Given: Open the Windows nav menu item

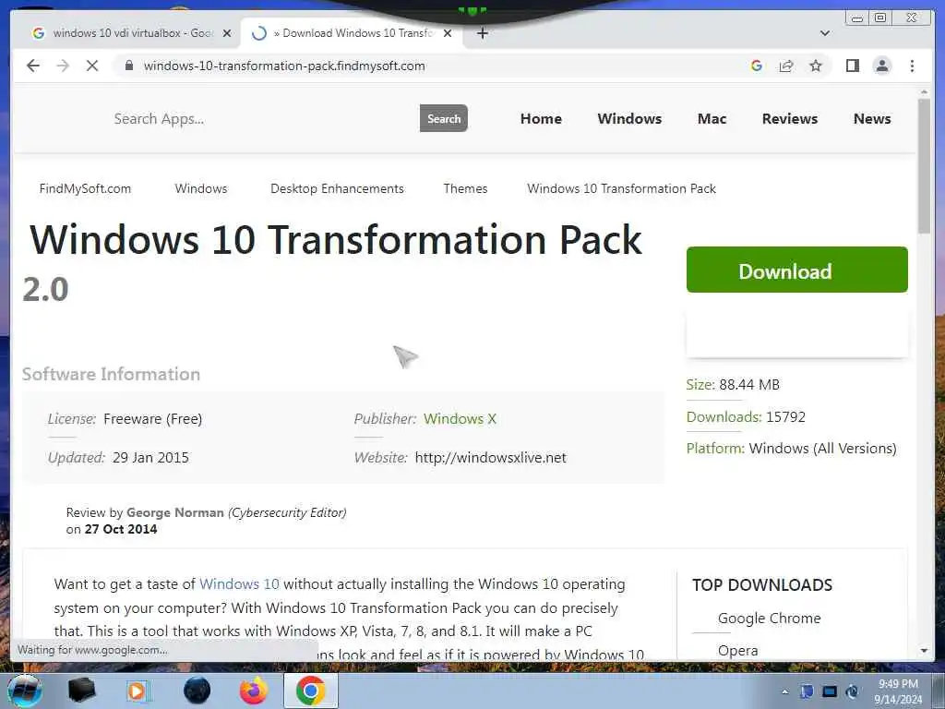Looking at the screenshot, I should [629, 119].
